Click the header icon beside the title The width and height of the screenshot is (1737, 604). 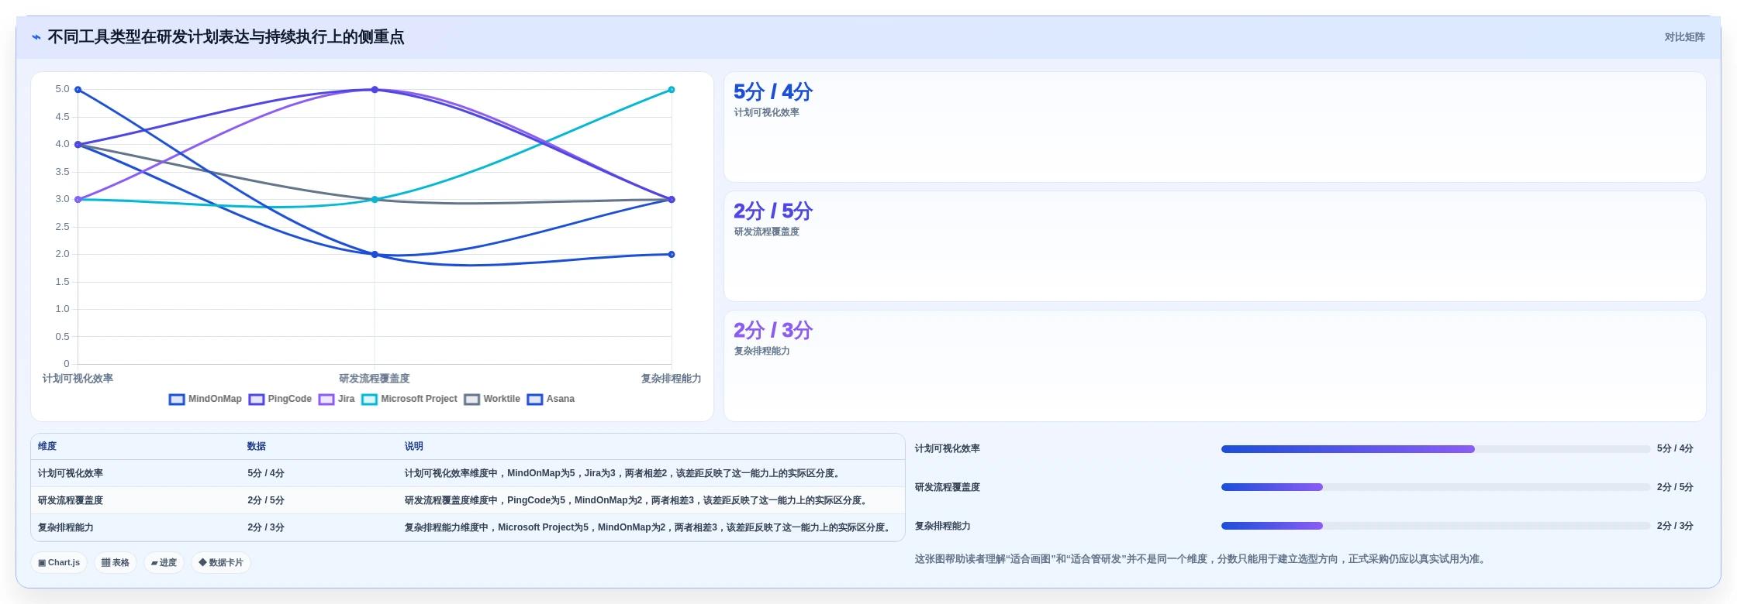[x=36, y=37]
